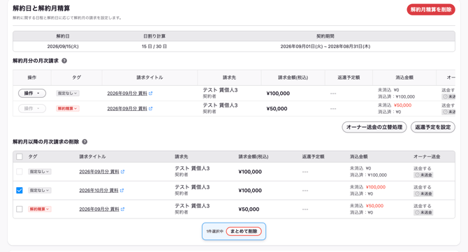
Task: Click 解約日と解約月精算 page heading
Action: [41, 8]
